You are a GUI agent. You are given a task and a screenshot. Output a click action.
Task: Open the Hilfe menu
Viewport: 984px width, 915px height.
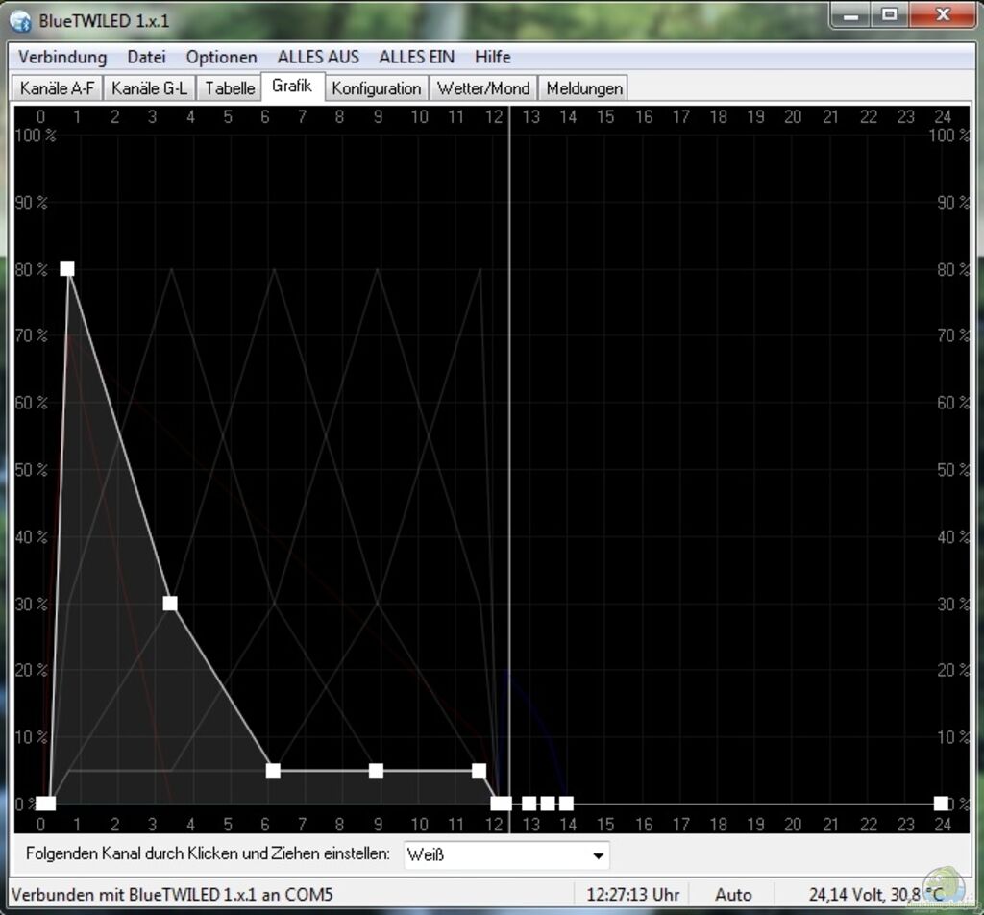(x=492, y=57)
